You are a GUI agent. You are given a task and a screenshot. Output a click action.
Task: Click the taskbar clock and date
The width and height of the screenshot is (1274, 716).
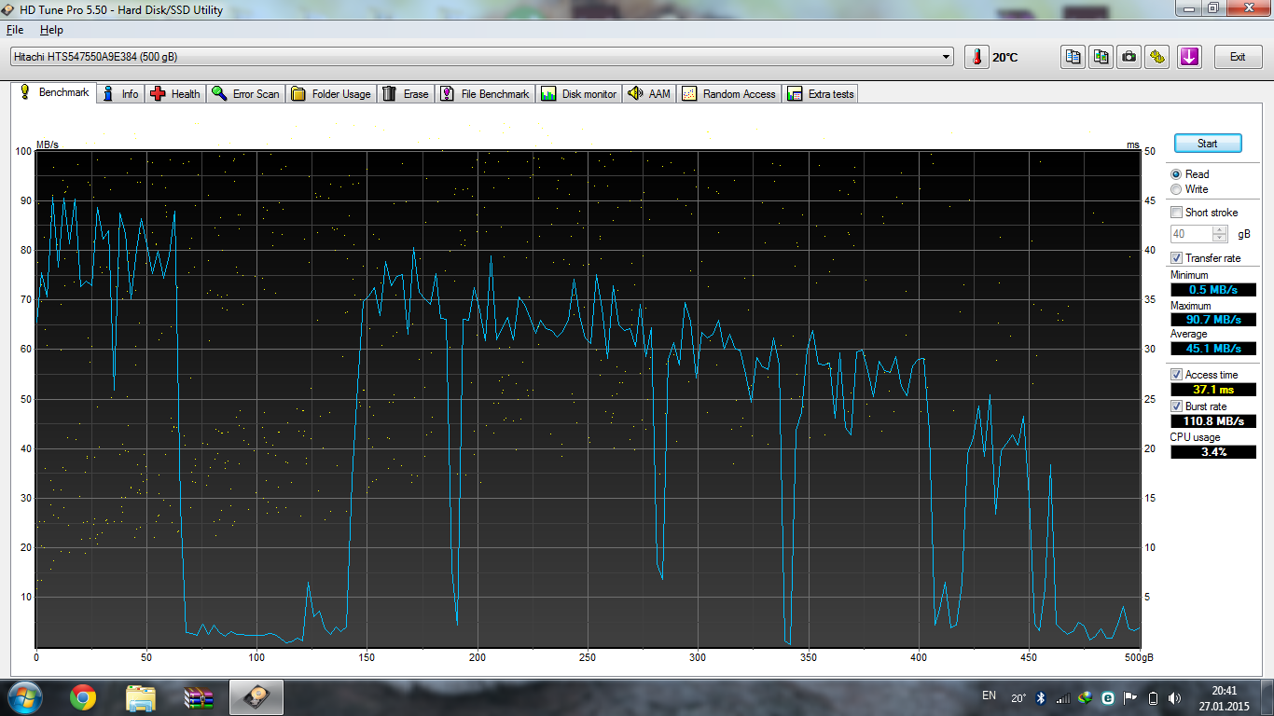[1224, 697]
